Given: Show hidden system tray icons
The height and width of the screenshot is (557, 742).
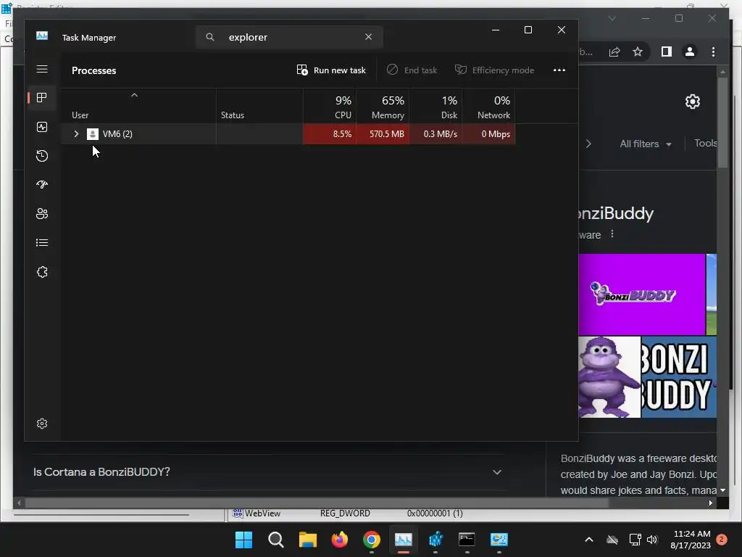Looking at the screenshot, I should (x=589, y=540).
